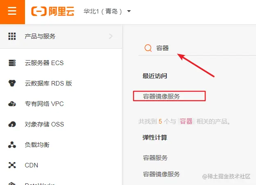Click the 对象存储 OSS cloud icon
This screenshot has width=256, height=185.
tap(12, 124)
